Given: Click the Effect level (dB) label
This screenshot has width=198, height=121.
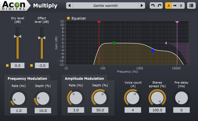Looking at the screenshot, I should 42,20.
